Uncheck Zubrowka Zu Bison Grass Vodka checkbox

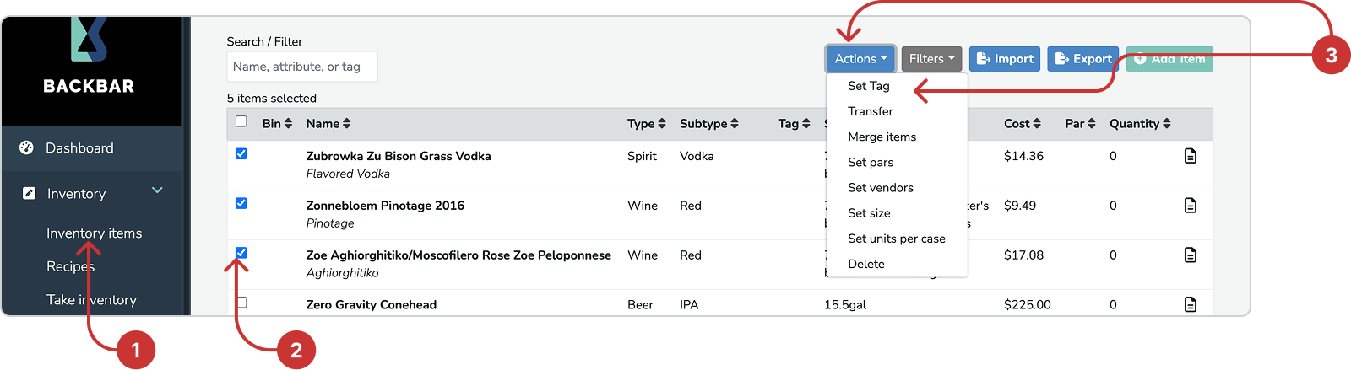click(x=241, y=153)
